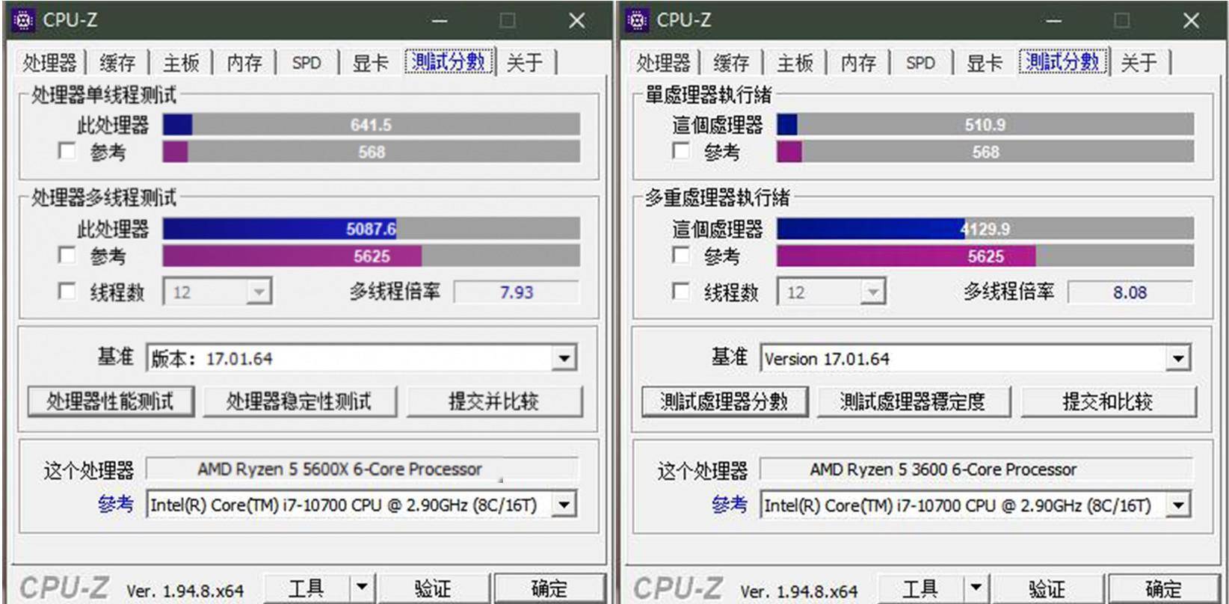Click left window multi-thread reference bar 5625
Image resolution: width=1229 pixels, height=604 pixels.
point(372,256)
